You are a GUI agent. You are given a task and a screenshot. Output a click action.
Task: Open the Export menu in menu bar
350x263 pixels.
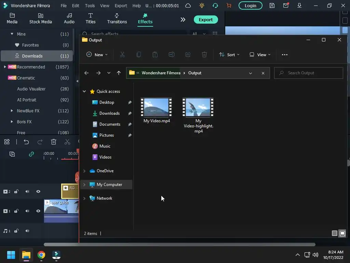(x=121, y=5)
